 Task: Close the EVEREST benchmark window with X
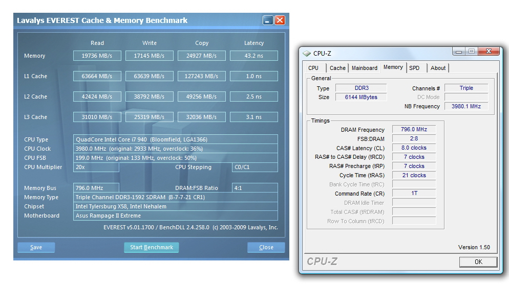(280, 20)
